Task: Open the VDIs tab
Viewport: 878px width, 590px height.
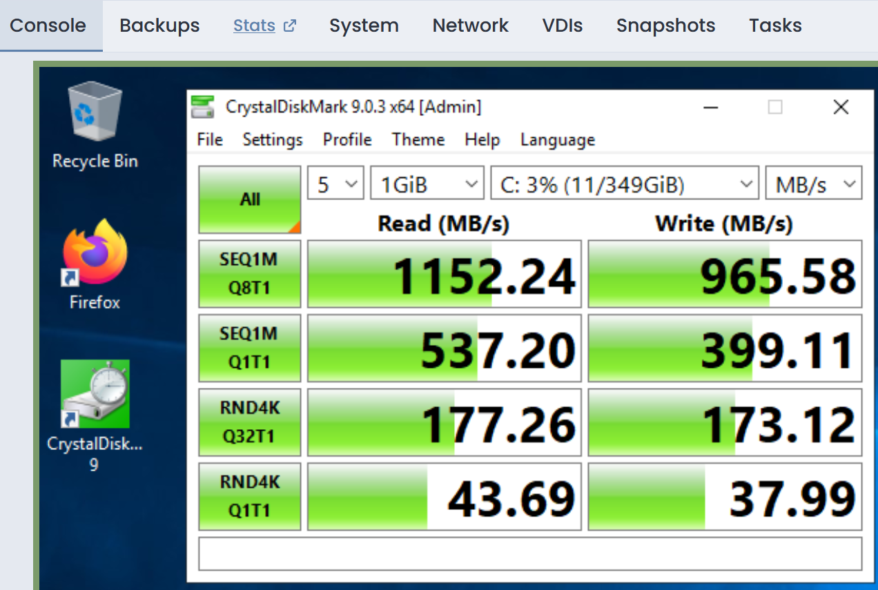Action: pyautogui.click(x=563, y=26)
